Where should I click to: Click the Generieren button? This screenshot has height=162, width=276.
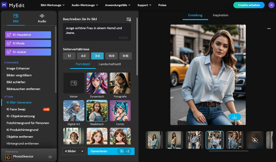[x=111, y=151]
